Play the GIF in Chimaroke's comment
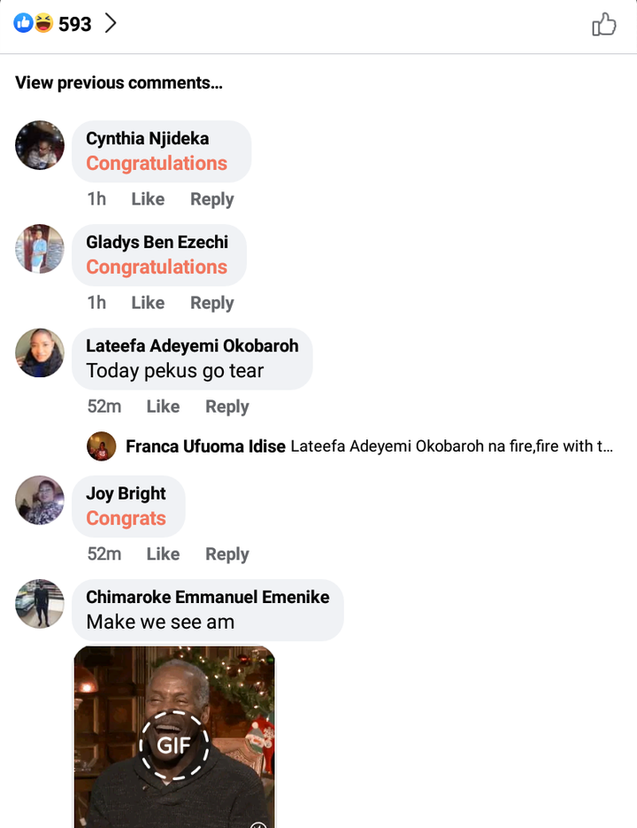The width and height of the screenshot is (637, 828). pos(174,745)
